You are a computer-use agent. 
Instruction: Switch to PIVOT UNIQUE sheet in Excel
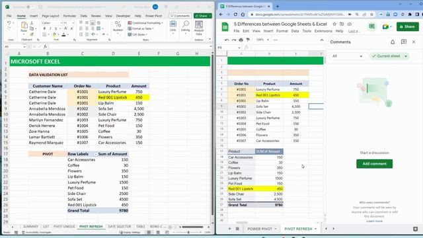tap(64, 226)
